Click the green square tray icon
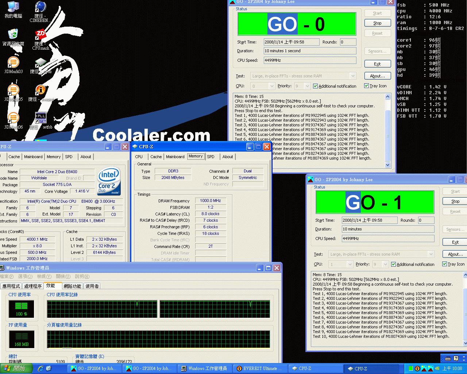Screen dimensions: 467x374 (411, 369)
